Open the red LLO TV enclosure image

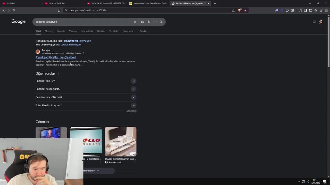click(86, 141)
